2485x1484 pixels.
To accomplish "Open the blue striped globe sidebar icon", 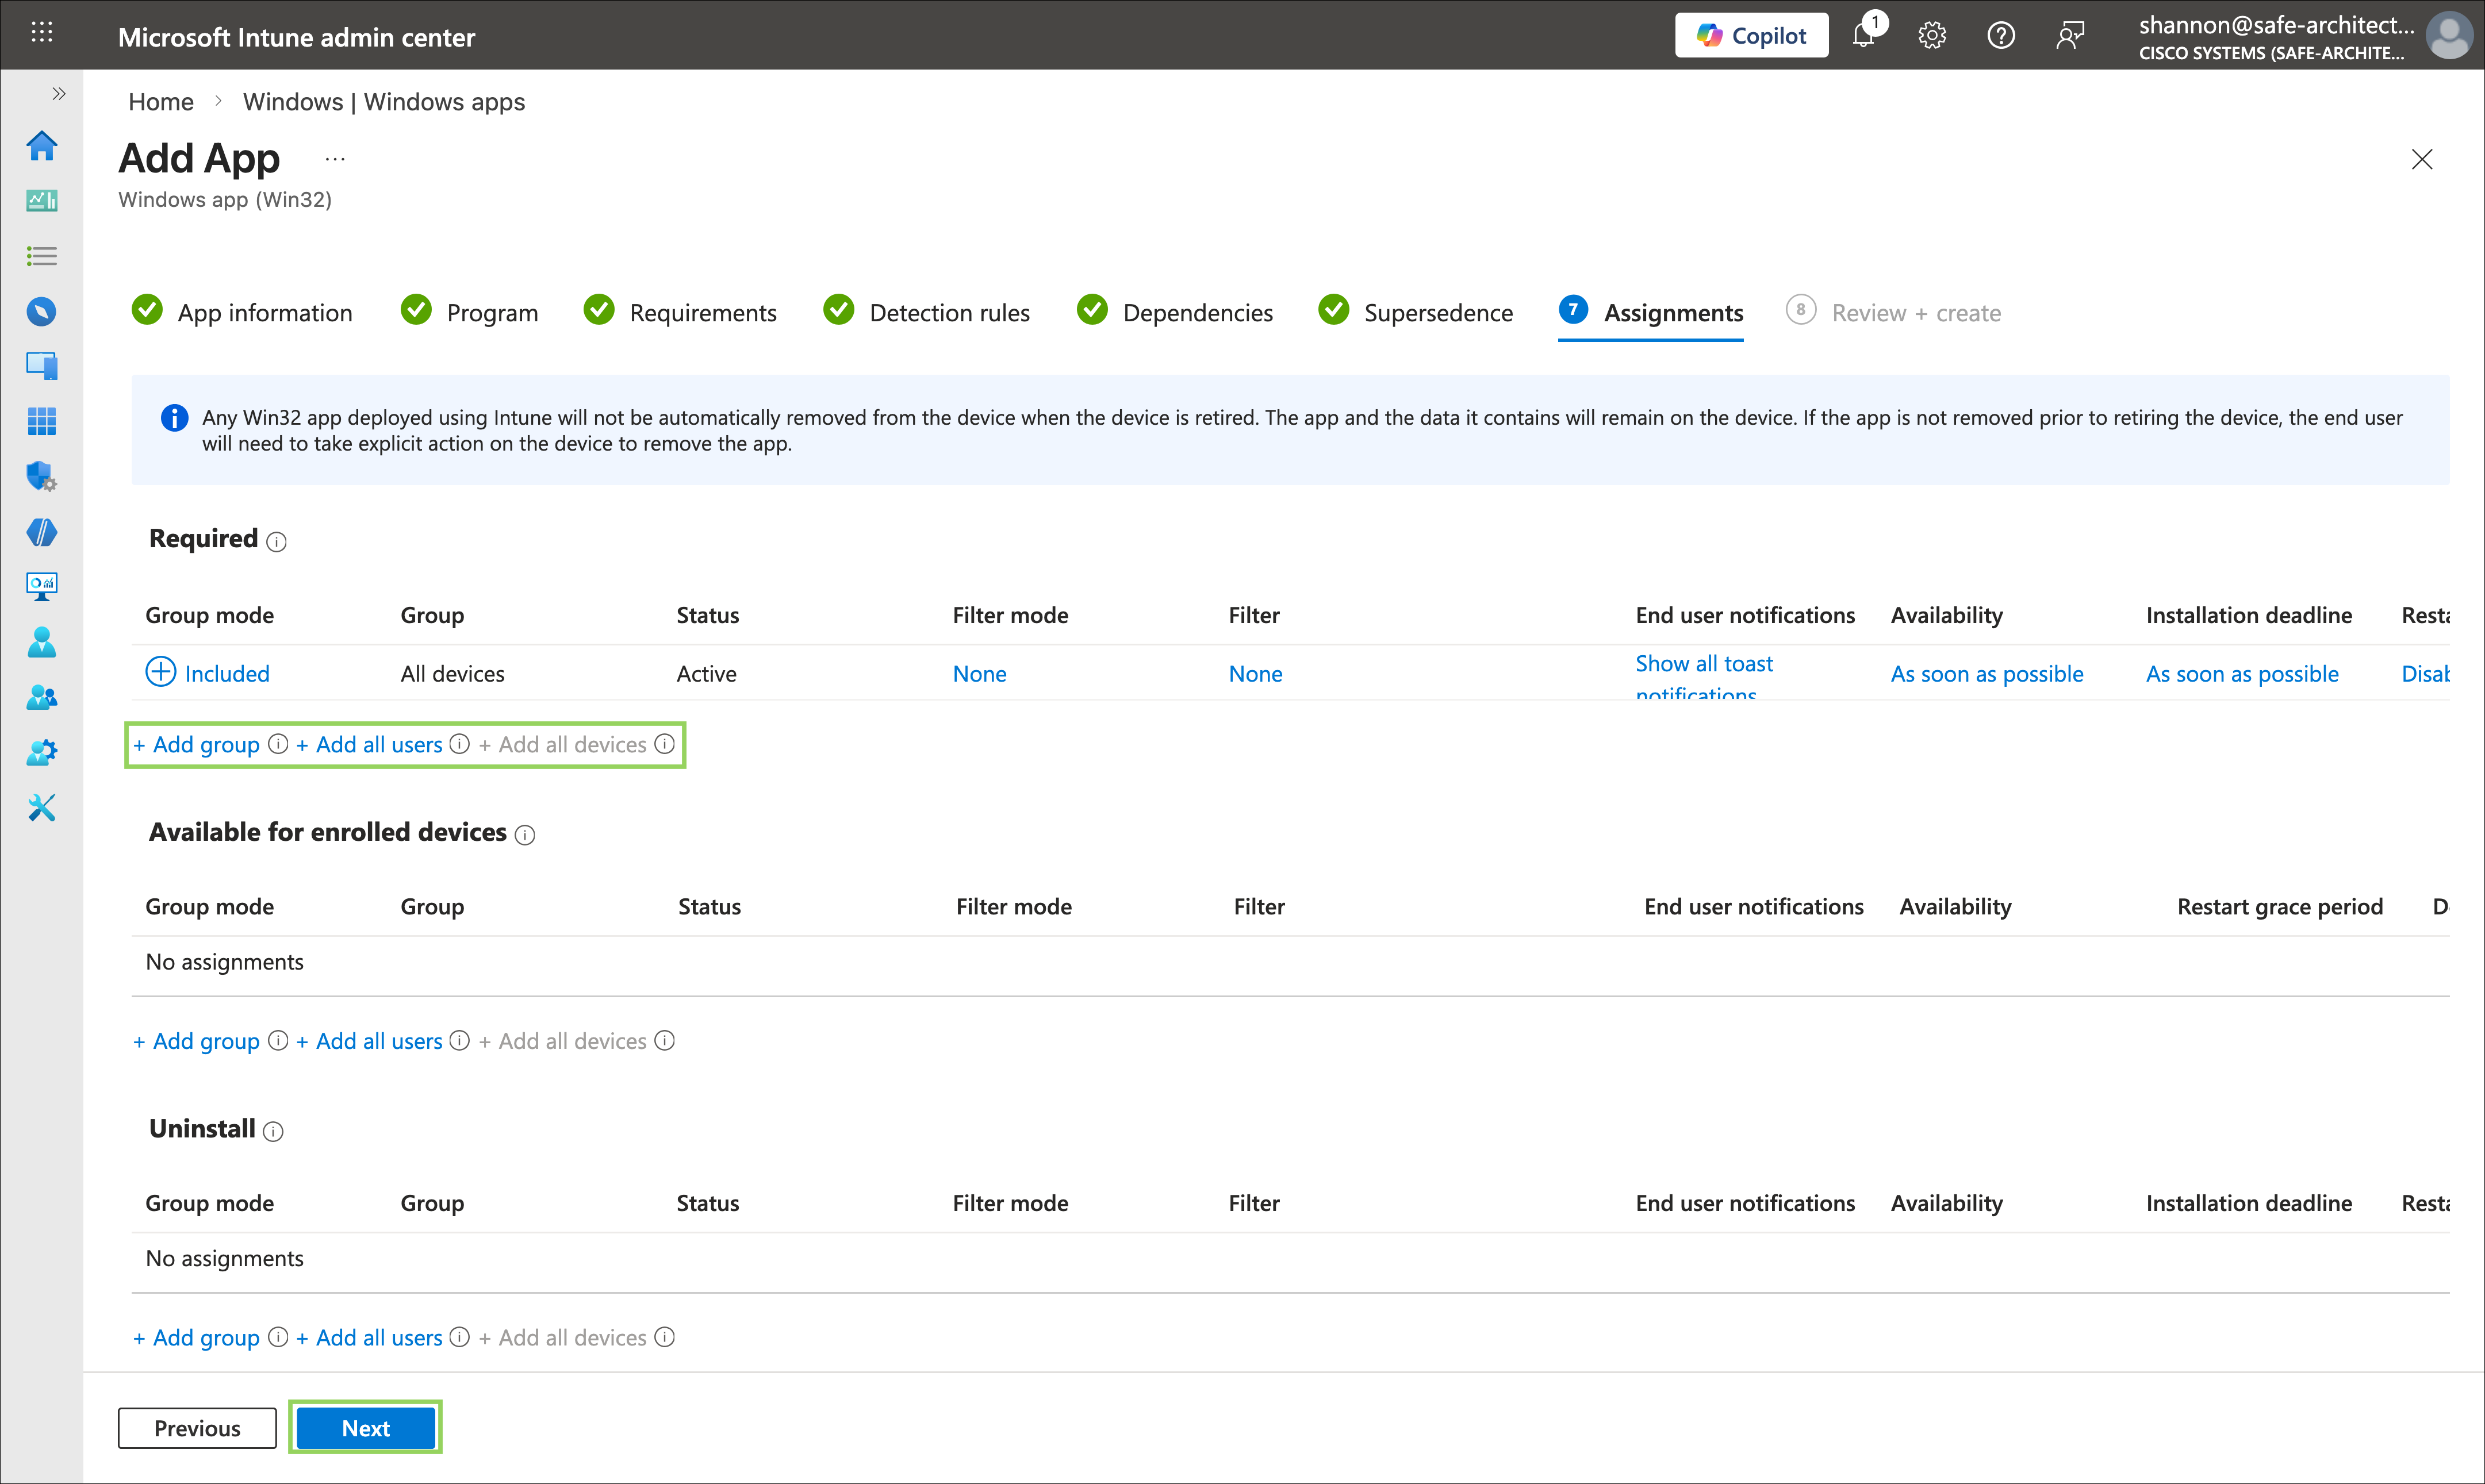I will [41, 532].
